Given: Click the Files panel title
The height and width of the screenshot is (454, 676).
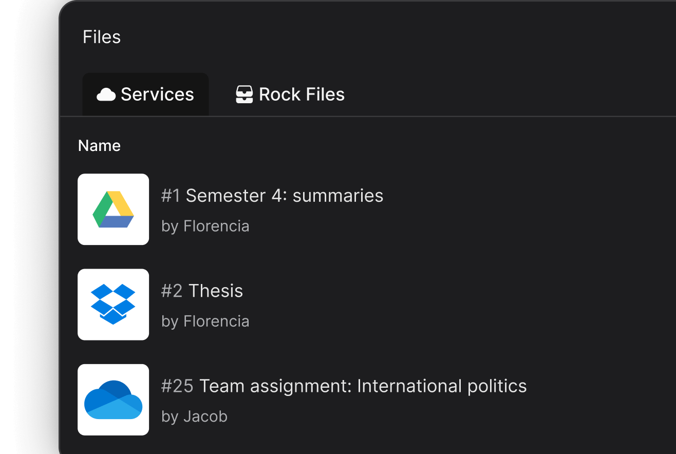Looking at the screenshot, I should [x=101, y=36].
